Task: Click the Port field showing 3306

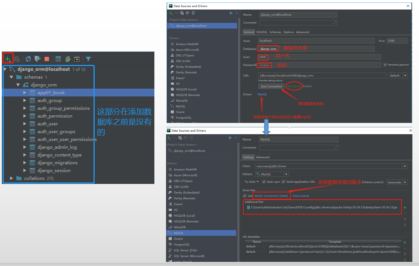Action: [x=397, y=41]
